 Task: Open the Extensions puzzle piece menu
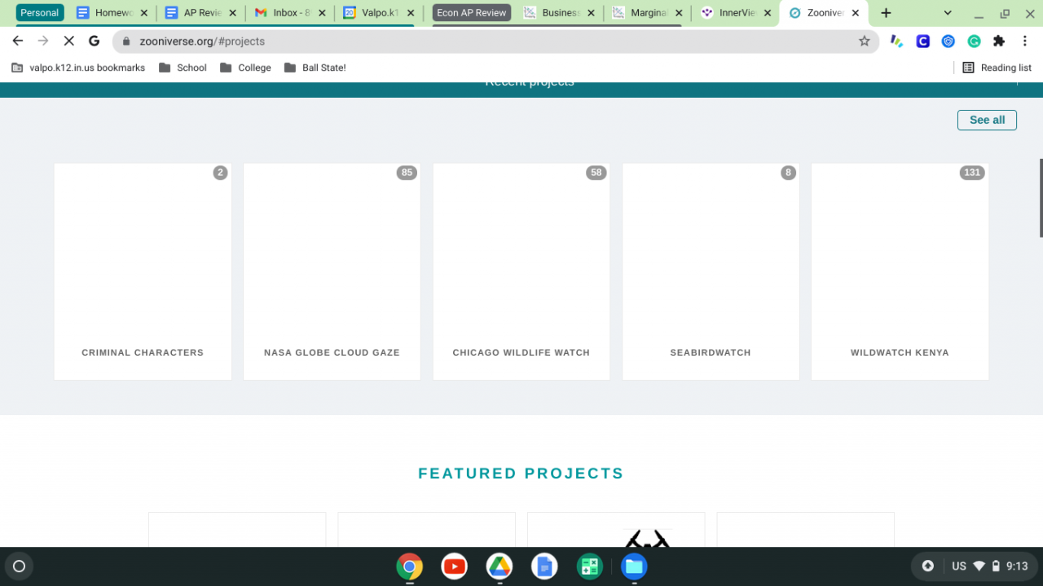(999, 42)
